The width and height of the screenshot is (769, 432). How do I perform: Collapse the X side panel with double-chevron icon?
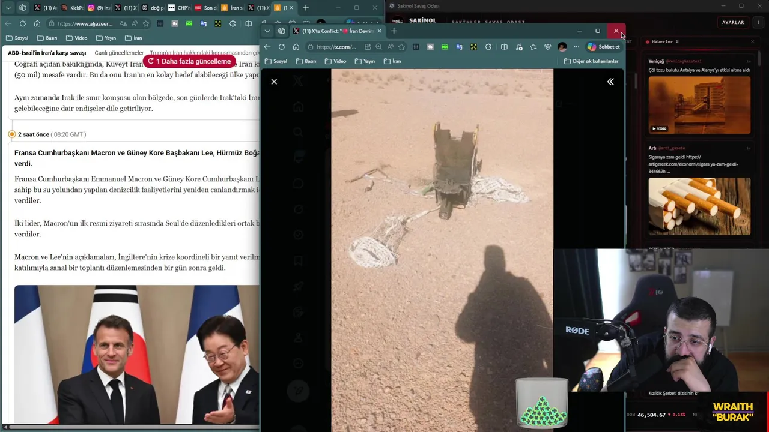pyautogui.click(x=610, y=82)
